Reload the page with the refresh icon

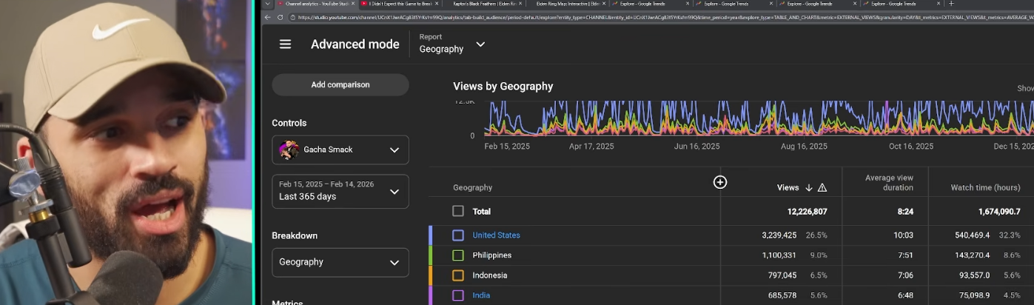[280, 17]
